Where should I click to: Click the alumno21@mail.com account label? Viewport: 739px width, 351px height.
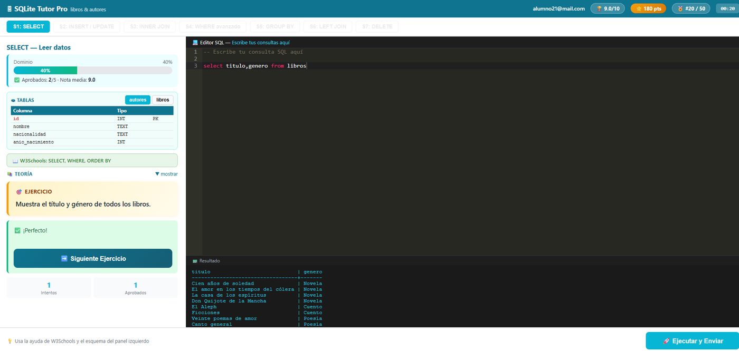pos(559,8)
